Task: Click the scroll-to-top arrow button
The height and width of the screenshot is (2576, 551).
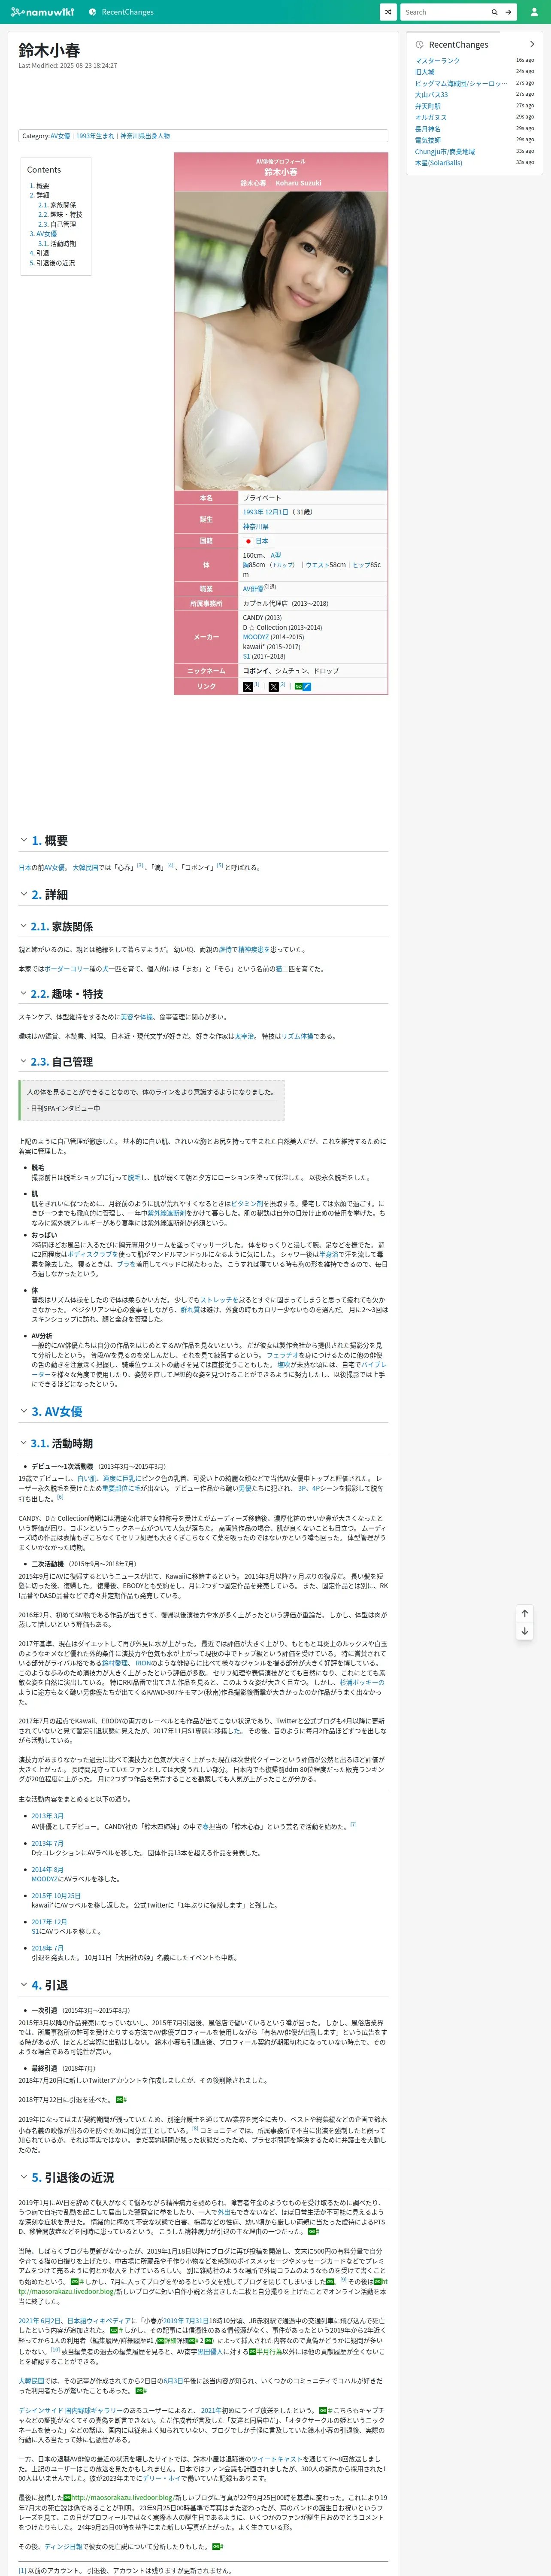Action: click(524, 1613)
